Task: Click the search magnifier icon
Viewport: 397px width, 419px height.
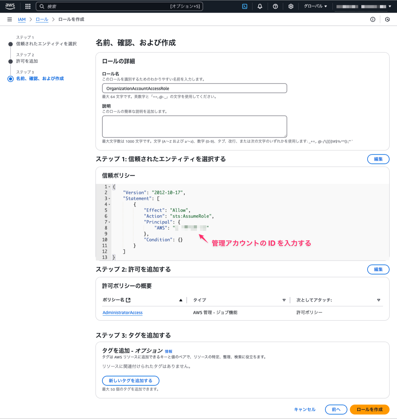Action: [x=42, y=6]
